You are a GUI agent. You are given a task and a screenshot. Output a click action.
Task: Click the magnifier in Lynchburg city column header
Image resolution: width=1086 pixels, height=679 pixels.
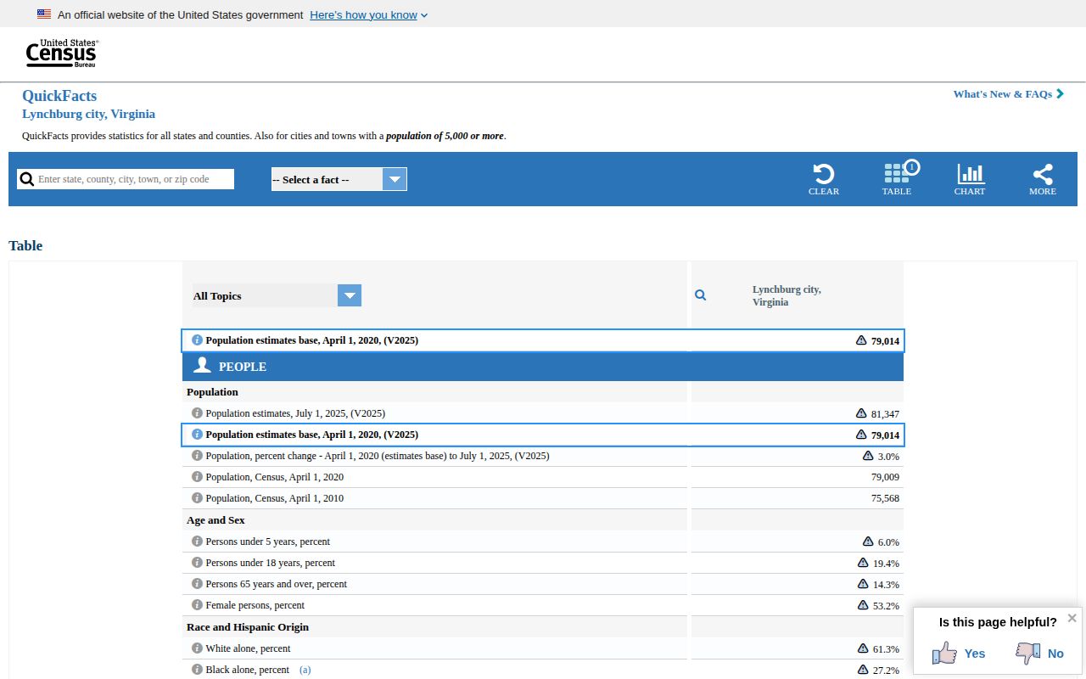[700, 295]
